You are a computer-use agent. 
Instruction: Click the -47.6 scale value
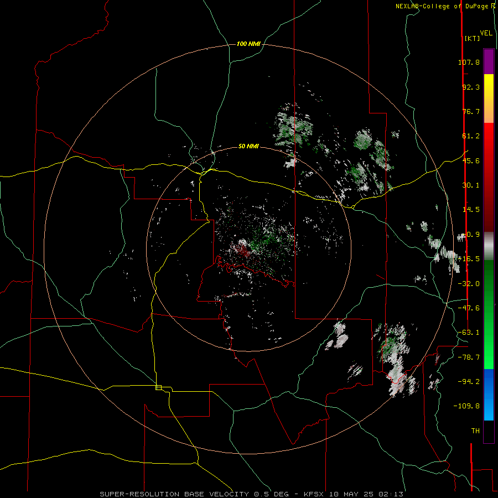tap(469, 308)
